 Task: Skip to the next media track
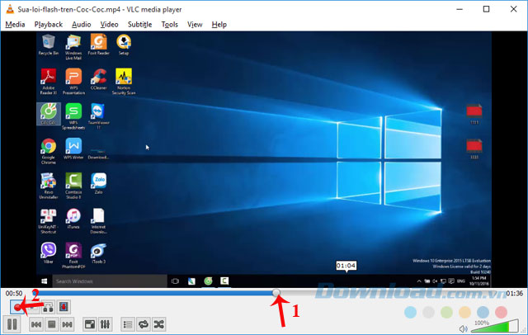pyautogui.click(x=67, y=325)
